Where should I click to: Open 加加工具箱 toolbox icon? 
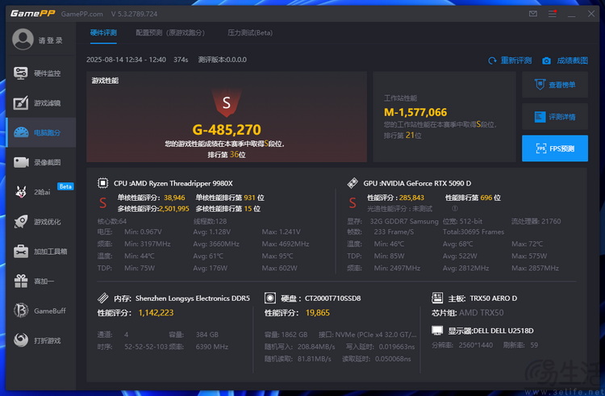(21, 252)
